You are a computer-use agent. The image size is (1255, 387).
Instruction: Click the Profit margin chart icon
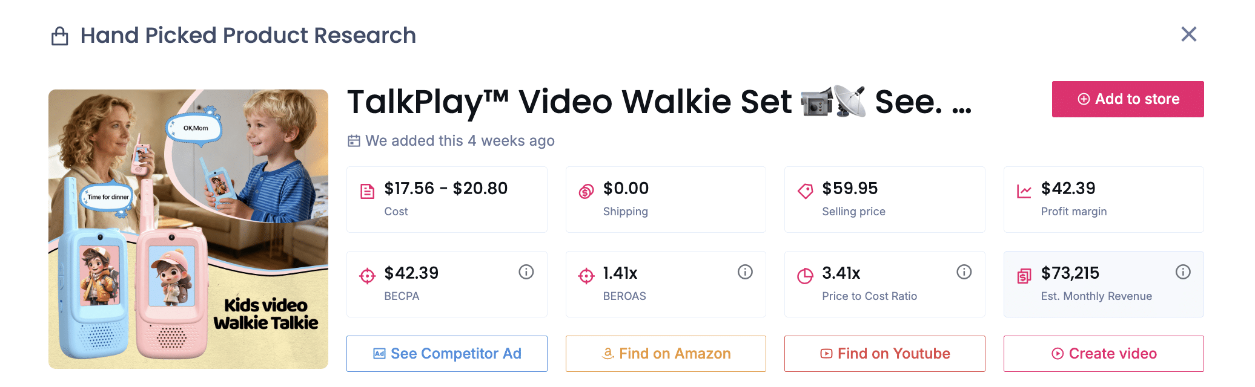coord(1024,192)
